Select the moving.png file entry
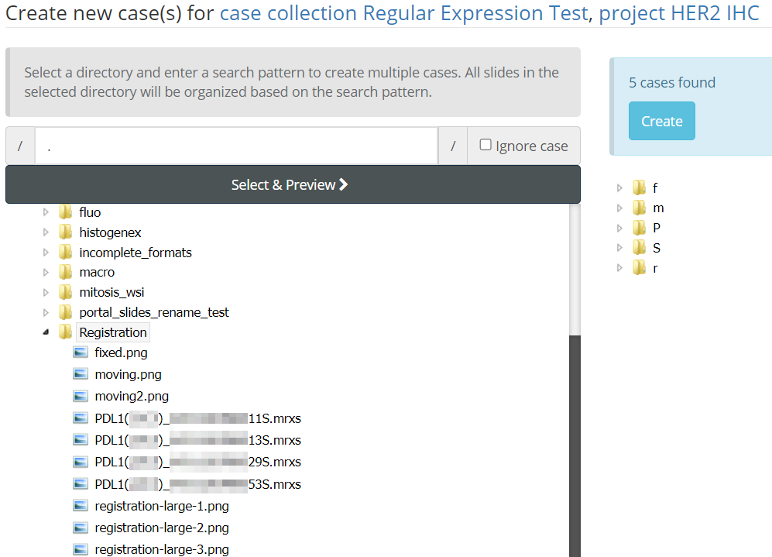The height and width of the screenshot is (557, 772). 128,374
